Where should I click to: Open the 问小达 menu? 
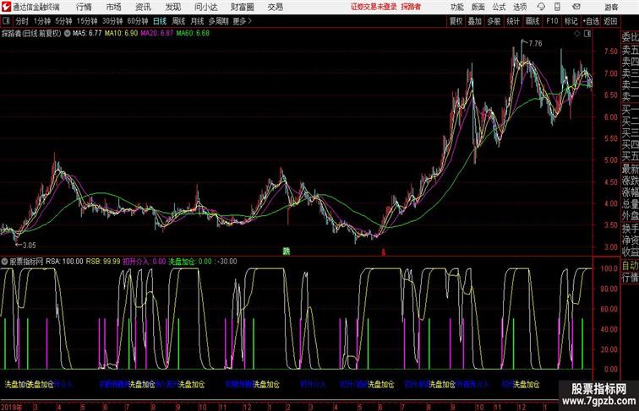point(206,7)
